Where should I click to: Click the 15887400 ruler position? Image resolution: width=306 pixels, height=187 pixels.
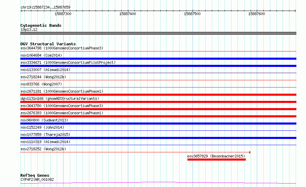point(128,14)
